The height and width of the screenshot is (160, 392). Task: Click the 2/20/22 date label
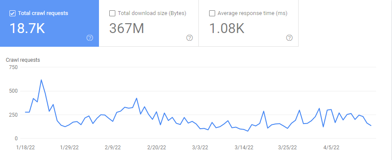(157, 148)
